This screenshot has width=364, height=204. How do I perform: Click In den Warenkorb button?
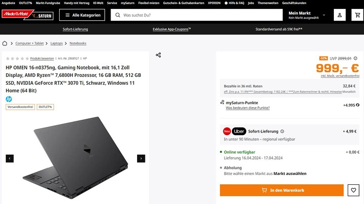pyautogui.click(x=281, y=190)
